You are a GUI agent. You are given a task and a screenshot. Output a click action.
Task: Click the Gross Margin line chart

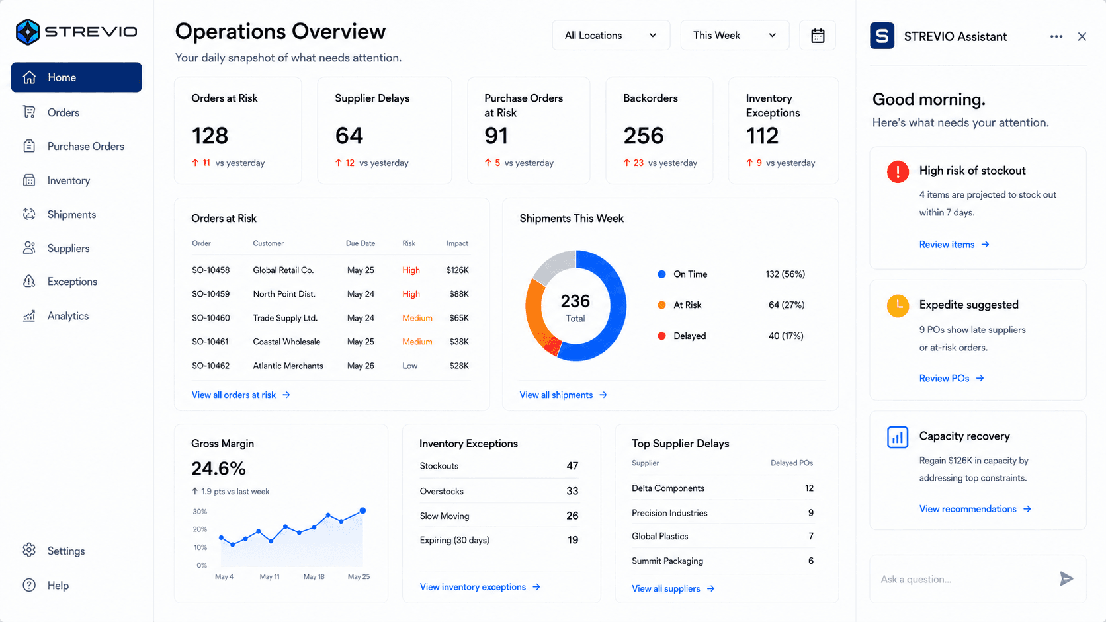coord(291,538)
